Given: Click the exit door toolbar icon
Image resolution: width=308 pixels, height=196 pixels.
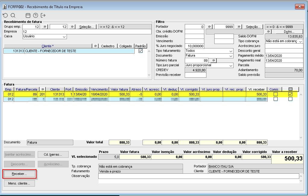Looking at the screenshot, I should click(x=43, y=15).
